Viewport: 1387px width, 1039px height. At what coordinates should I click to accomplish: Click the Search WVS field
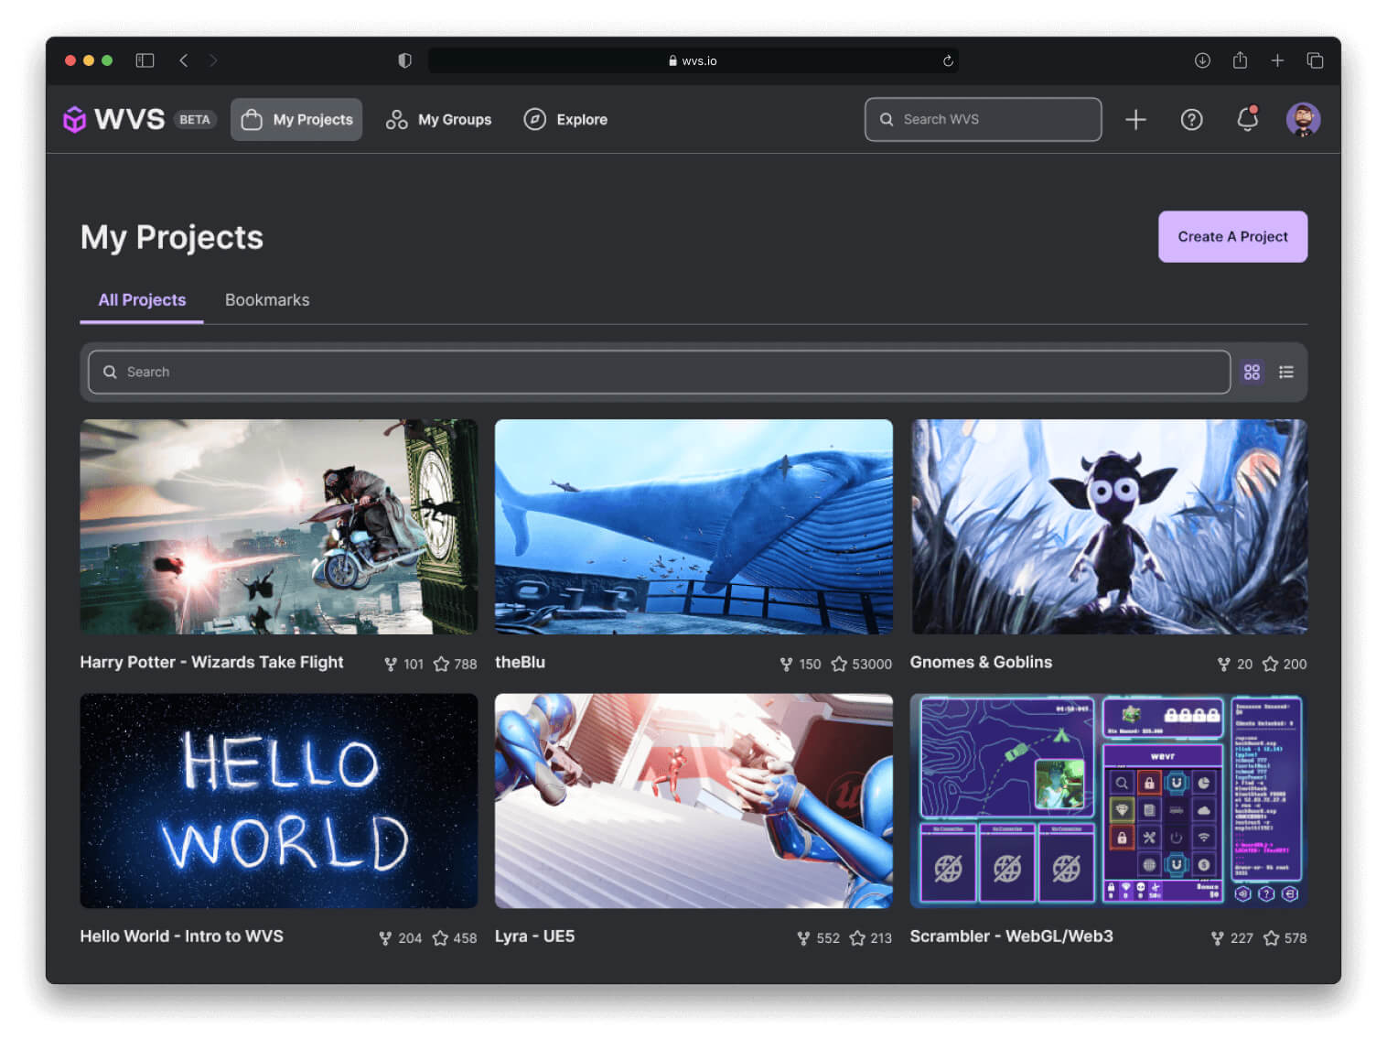tap(984, 120)
